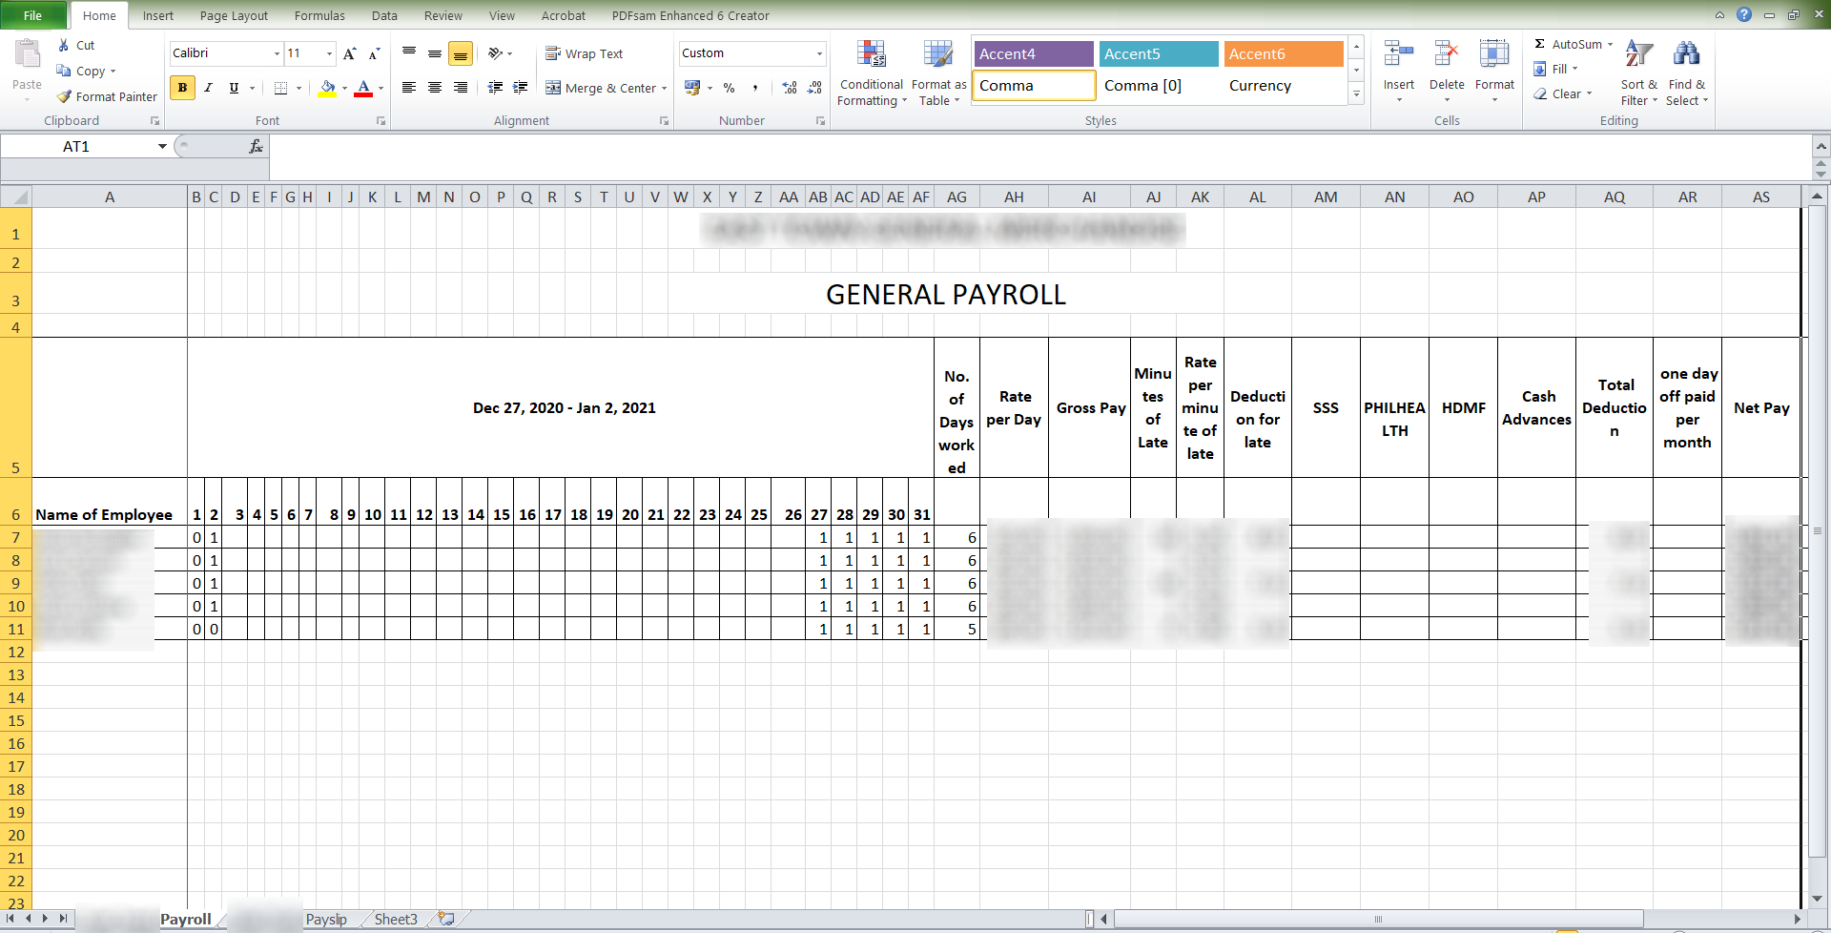
Task: Click the AutoSum button
Action: click(1567, 45)
